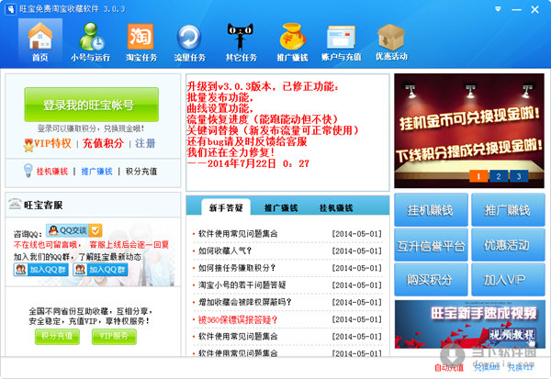This screenshot has height=379, width=551.
Task: Select banner slide 2 indicator
Action: (x=499, y=176)
